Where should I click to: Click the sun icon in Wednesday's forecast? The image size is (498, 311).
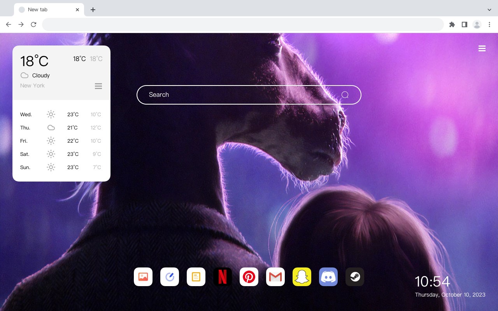pos(51,114)
